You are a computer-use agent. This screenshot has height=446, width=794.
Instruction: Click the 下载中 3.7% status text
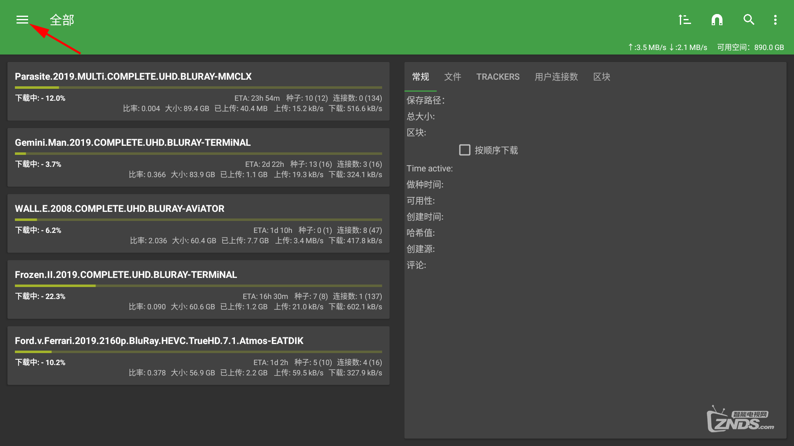[38, 164]
